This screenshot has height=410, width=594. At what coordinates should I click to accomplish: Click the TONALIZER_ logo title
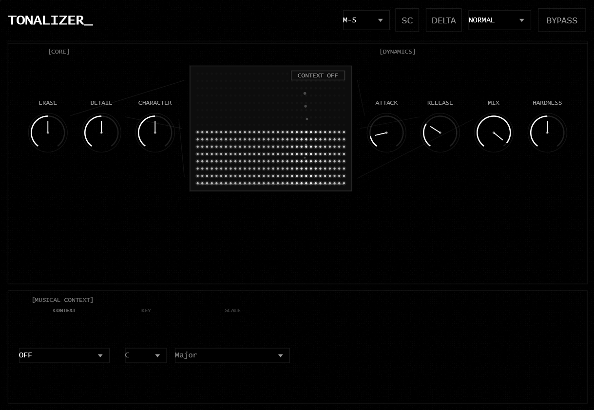50,20
